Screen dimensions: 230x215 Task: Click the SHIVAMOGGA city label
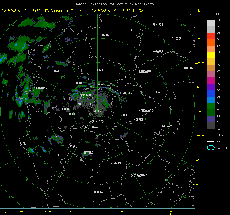tap(96, 192)
